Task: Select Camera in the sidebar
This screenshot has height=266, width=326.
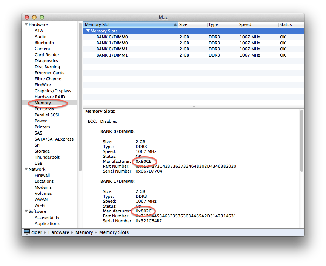Action: coord(42,49)
